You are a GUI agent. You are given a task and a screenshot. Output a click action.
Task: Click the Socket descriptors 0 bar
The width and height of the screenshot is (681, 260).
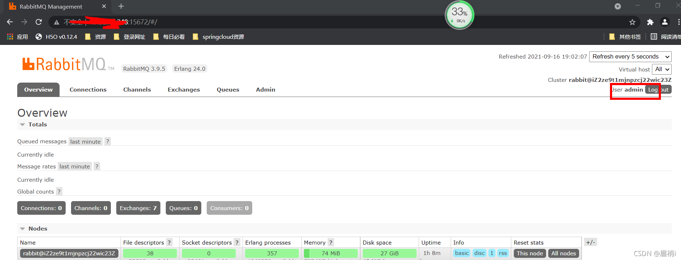pos(209,254)
